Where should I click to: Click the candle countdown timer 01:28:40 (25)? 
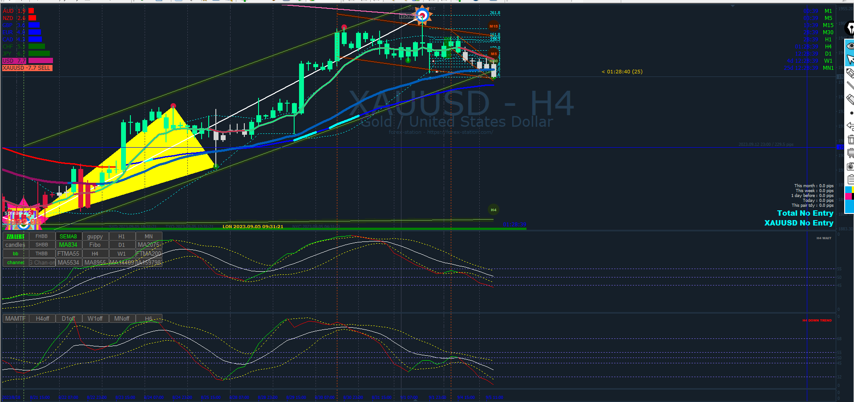tap(622, 72)
